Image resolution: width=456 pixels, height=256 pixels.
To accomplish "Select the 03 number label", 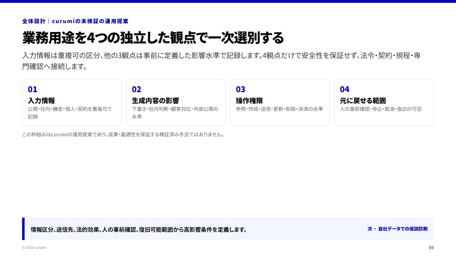I will (240, 89).
